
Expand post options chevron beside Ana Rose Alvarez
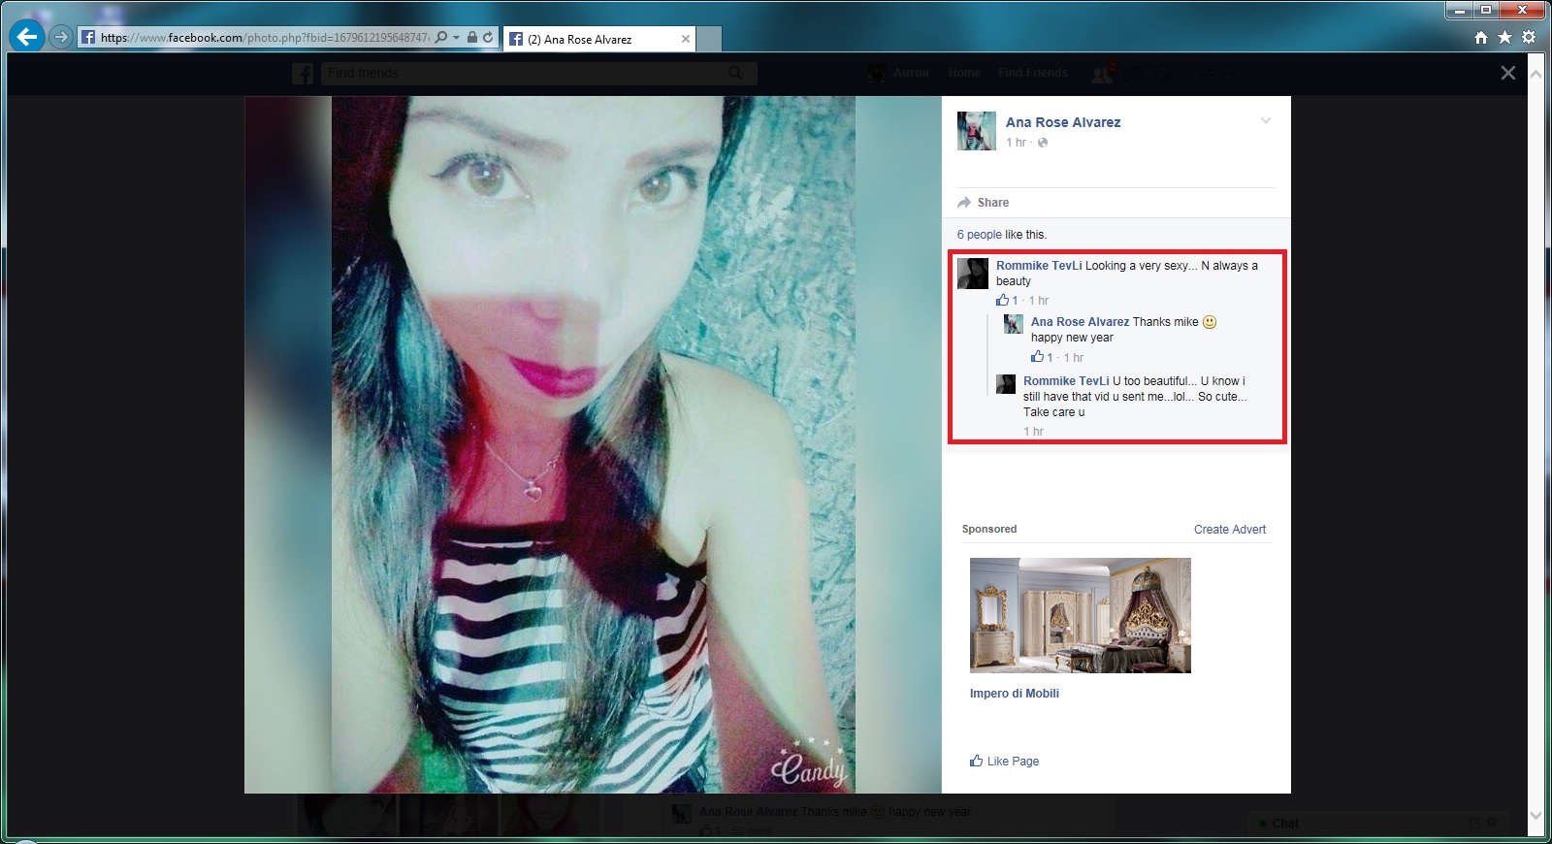click(1265, 121)
